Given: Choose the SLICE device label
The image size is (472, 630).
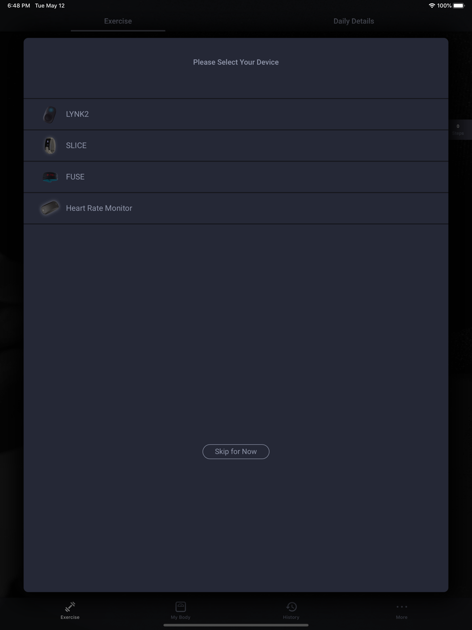Looking at the screenshot, I should tap(76, 145).
